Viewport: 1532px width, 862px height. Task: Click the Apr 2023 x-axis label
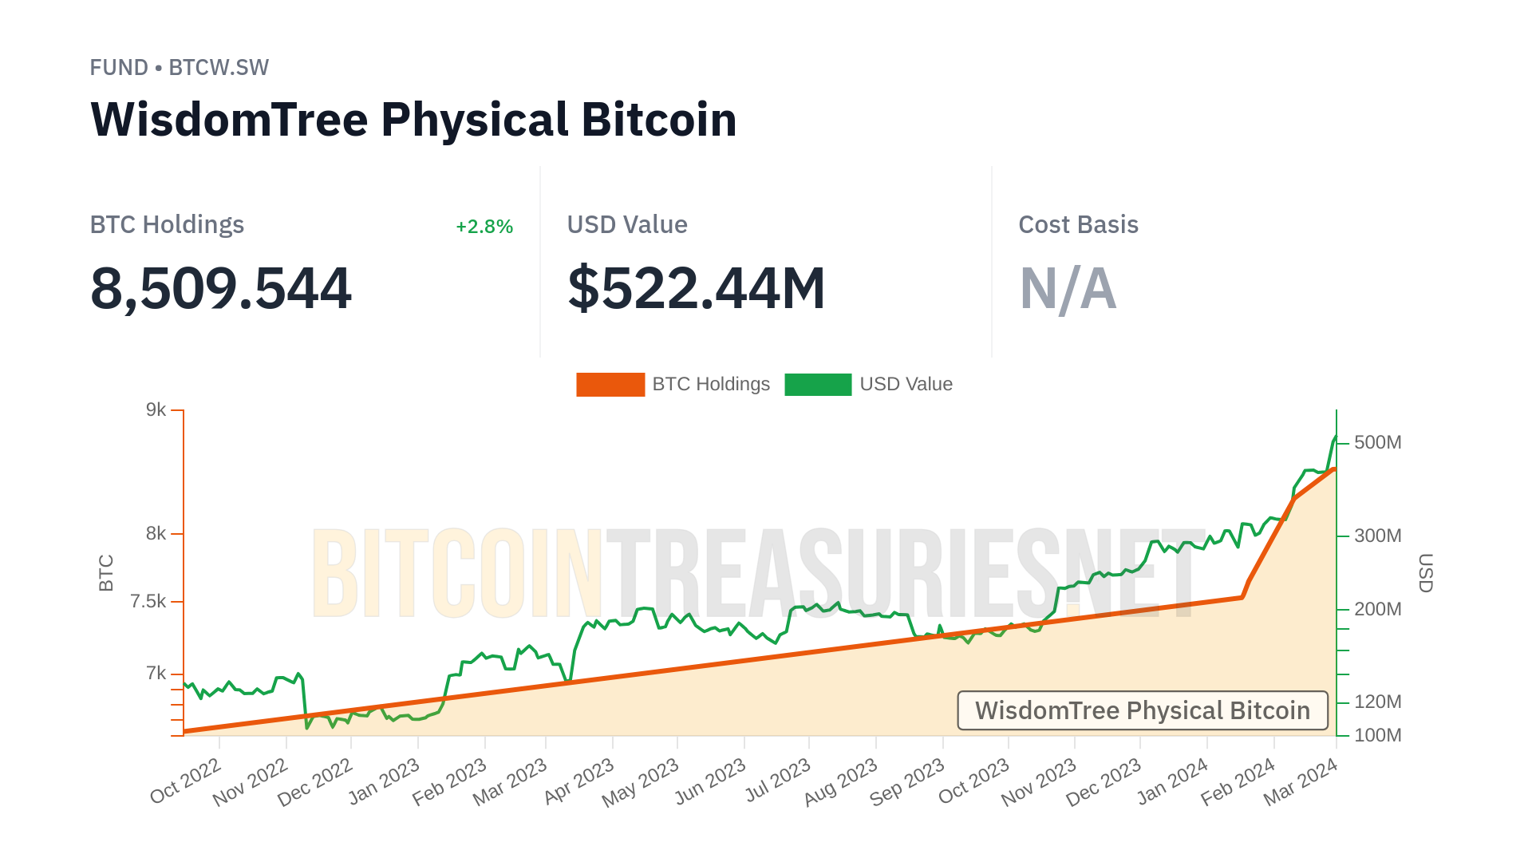click(x=578, y=782)
